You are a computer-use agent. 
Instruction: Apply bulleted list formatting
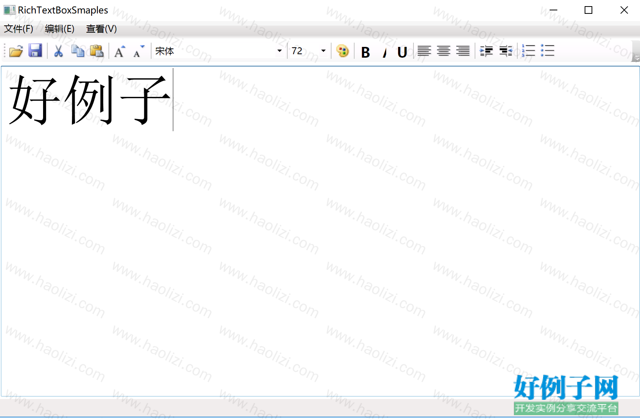pyautogui.click(x=547, y=50)
